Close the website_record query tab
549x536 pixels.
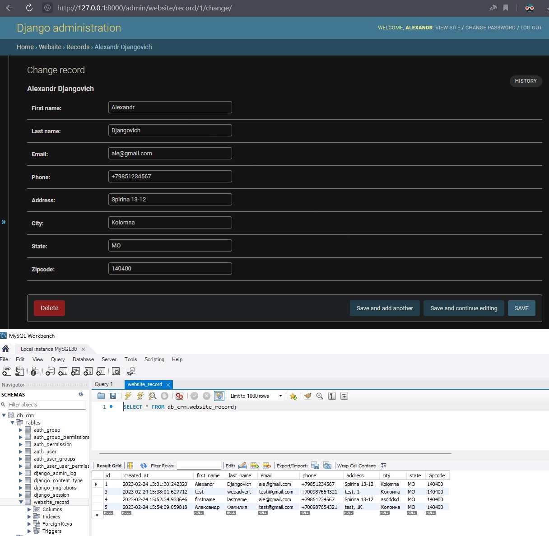[168, 385]
